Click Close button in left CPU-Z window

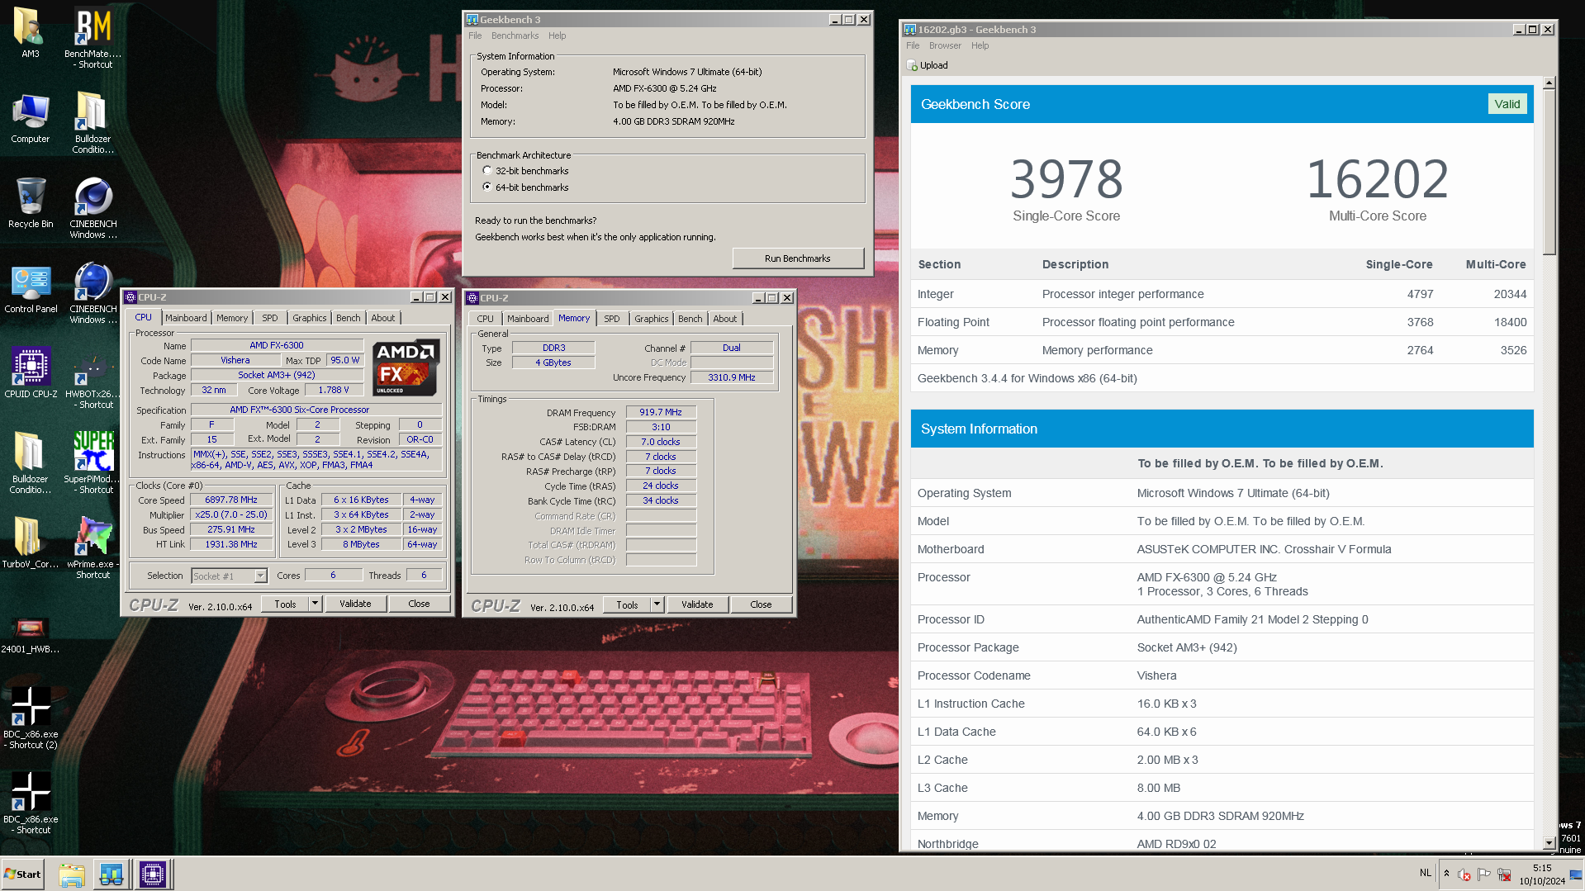419,604
